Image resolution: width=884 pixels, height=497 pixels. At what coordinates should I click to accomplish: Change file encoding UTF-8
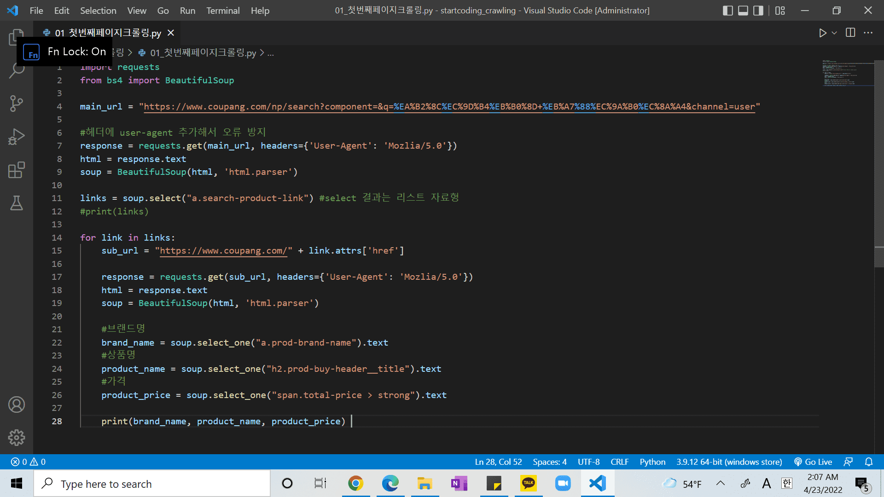tap(589, 462)
